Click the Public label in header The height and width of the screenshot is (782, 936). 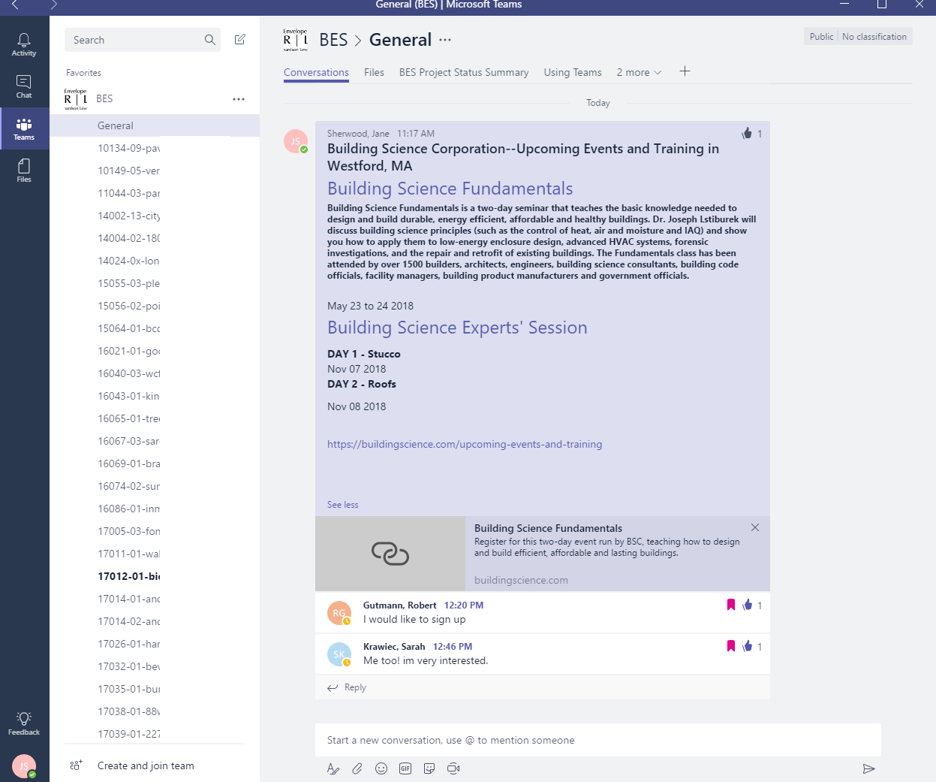point(821,37)
